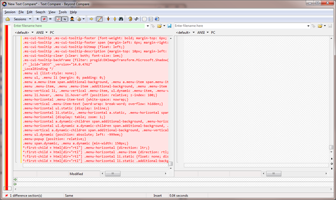This screenshot has width=336, height=200.
Task: Click '.menu ul {list-style: none;}' line
Action: pos(50,73)
